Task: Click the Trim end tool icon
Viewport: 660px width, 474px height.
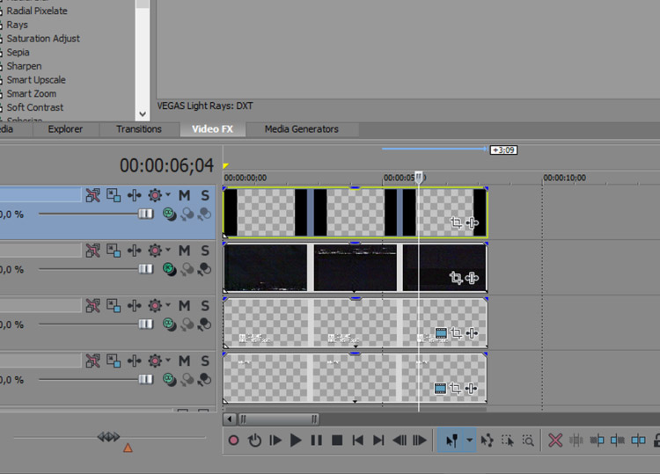Action: point(618,441)
